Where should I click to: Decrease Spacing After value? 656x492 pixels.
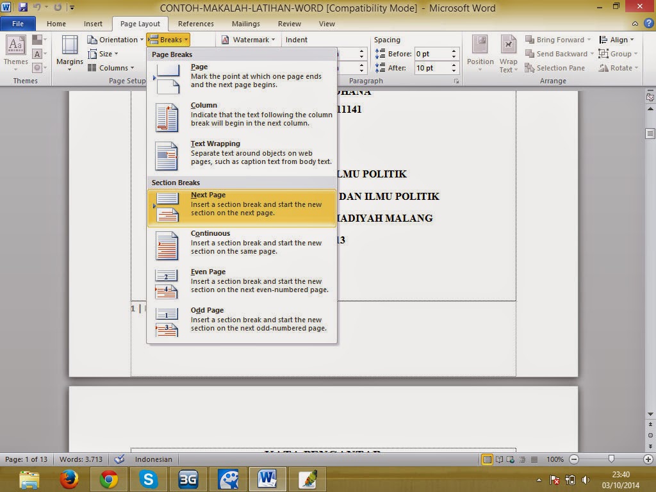point(454,70)
